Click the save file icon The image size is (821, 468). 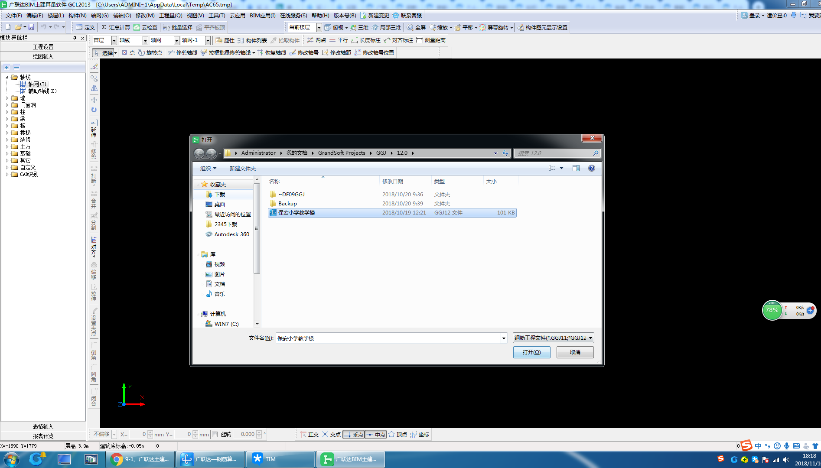31,27
